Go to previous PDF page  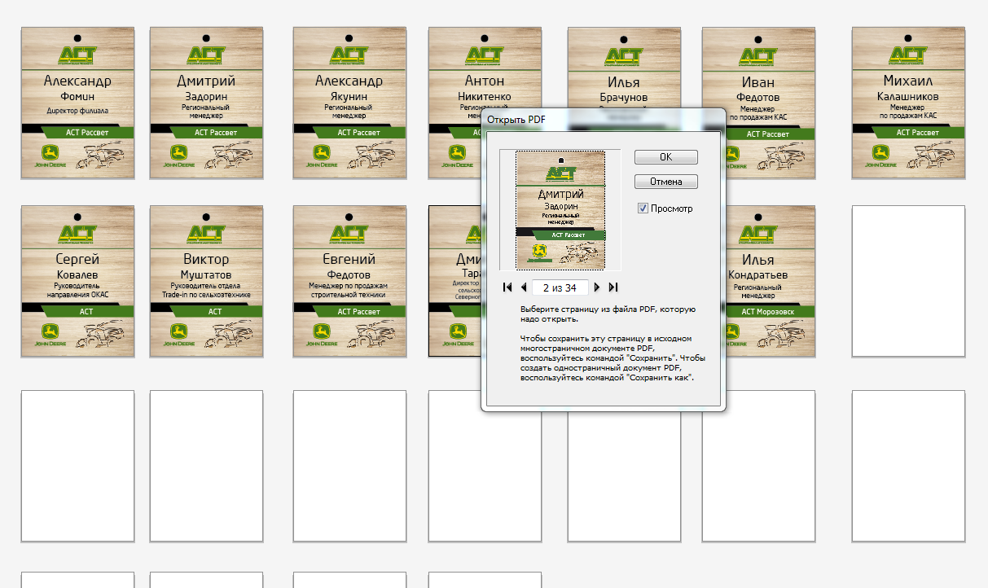524,287
